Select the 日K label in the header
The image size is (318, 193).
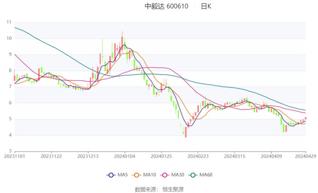coord(206,6)
